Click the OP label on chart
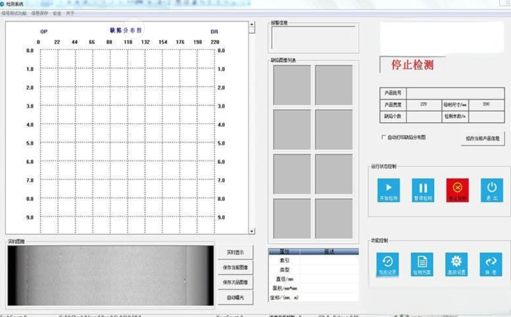This screenshot has width=511, height=317. click(44, 32)
